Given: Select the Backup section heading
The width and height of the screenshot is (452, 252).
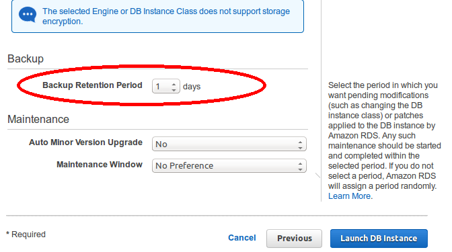Looking at the screenshot, I should 26,58.
